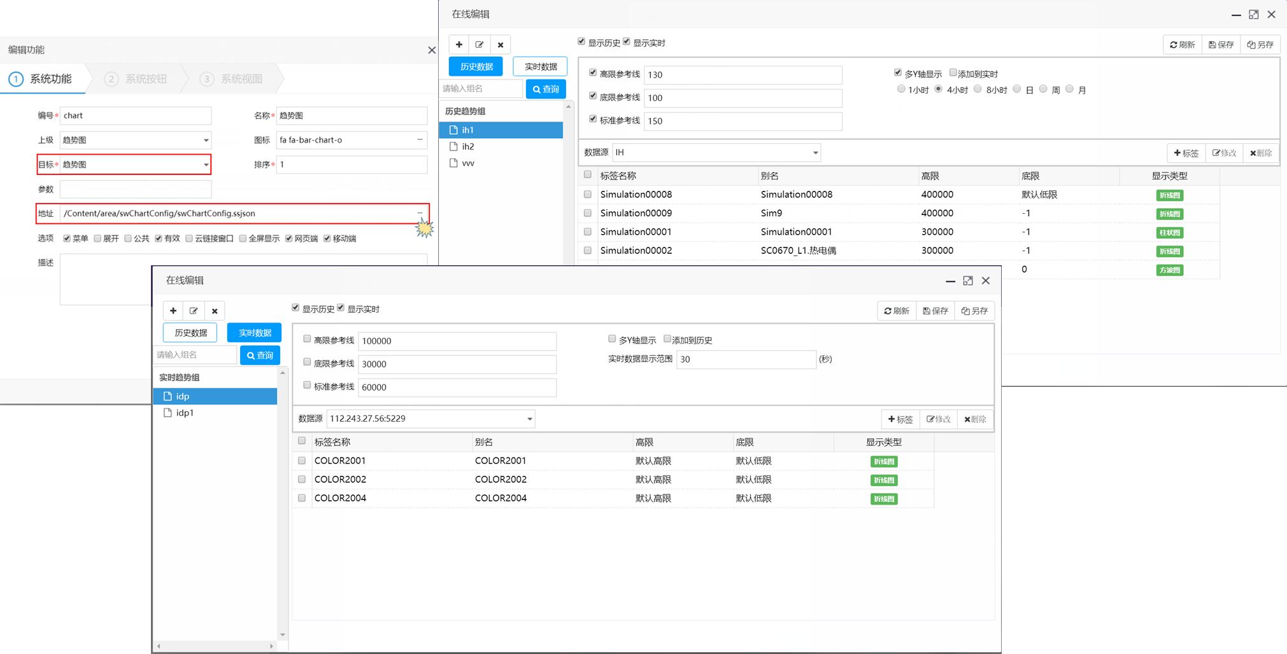Click 刷新 refresh in upper 在线编辑 window
The height and width of the screenshot is (654, 1287).
click(1183, 45)
